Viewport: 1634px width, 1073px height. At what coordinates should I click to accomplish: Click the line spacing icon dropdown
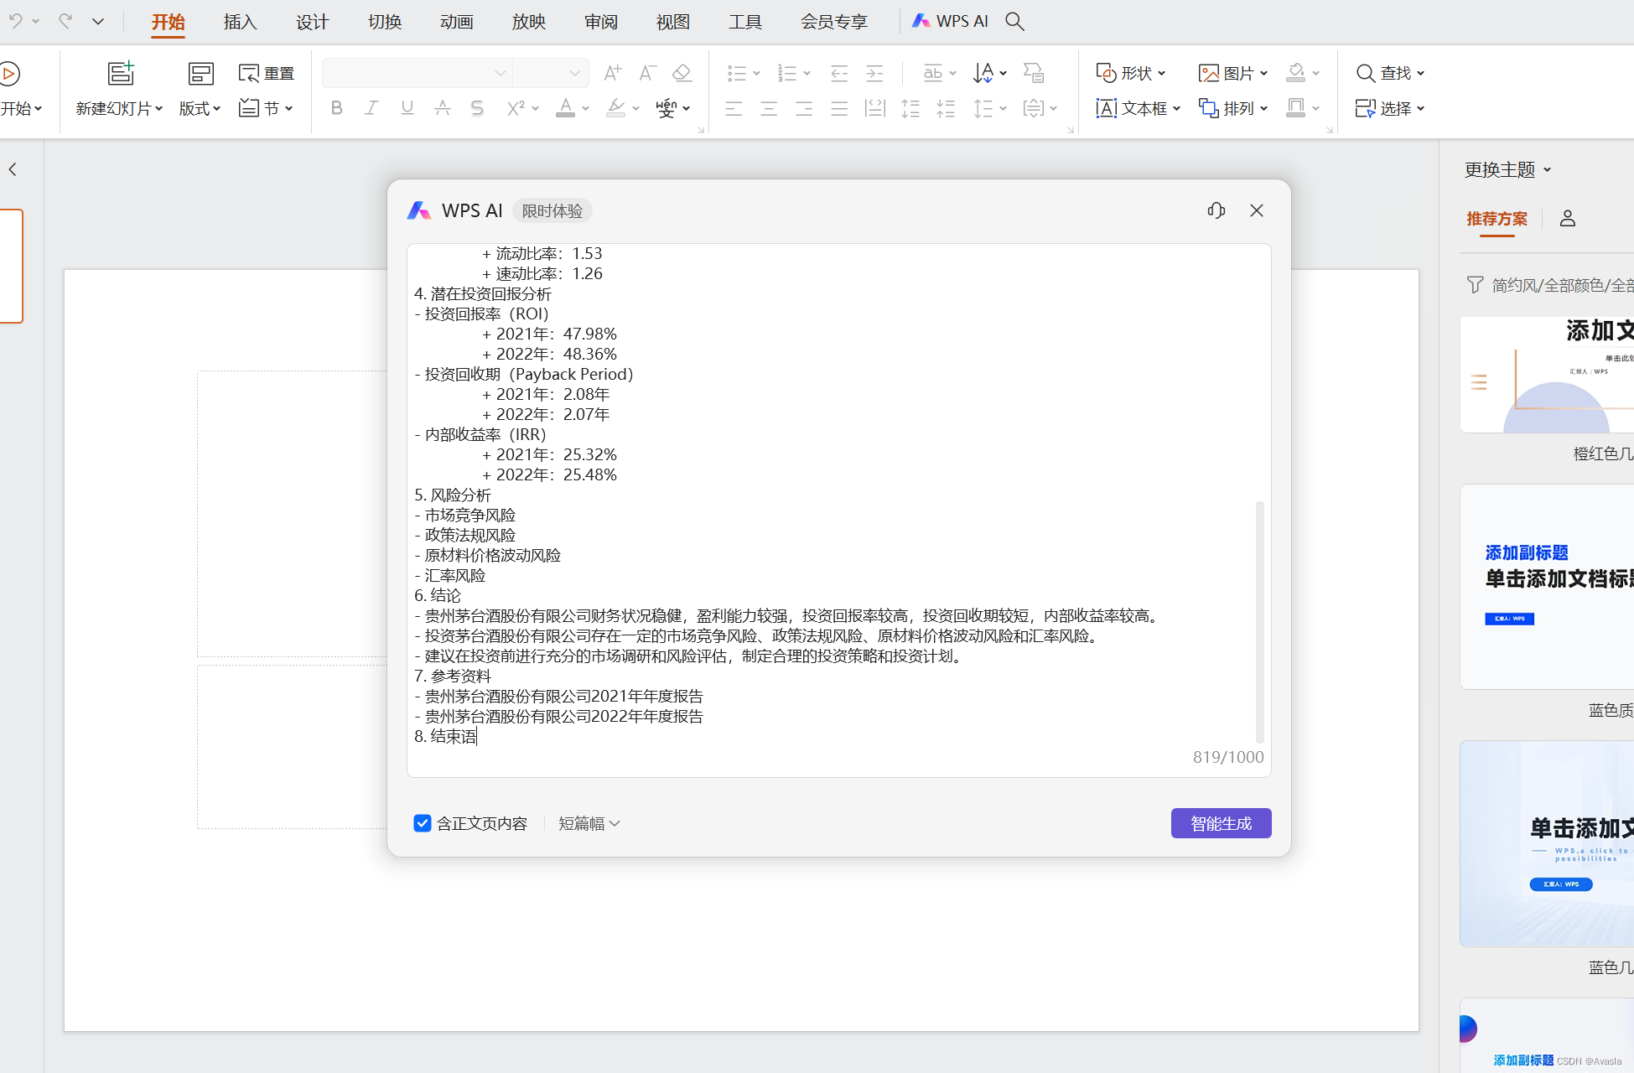(x=990, y=108)
